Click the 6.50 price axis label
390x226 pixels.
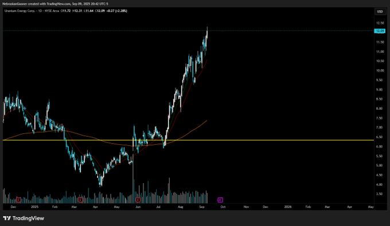coord(380,137)
